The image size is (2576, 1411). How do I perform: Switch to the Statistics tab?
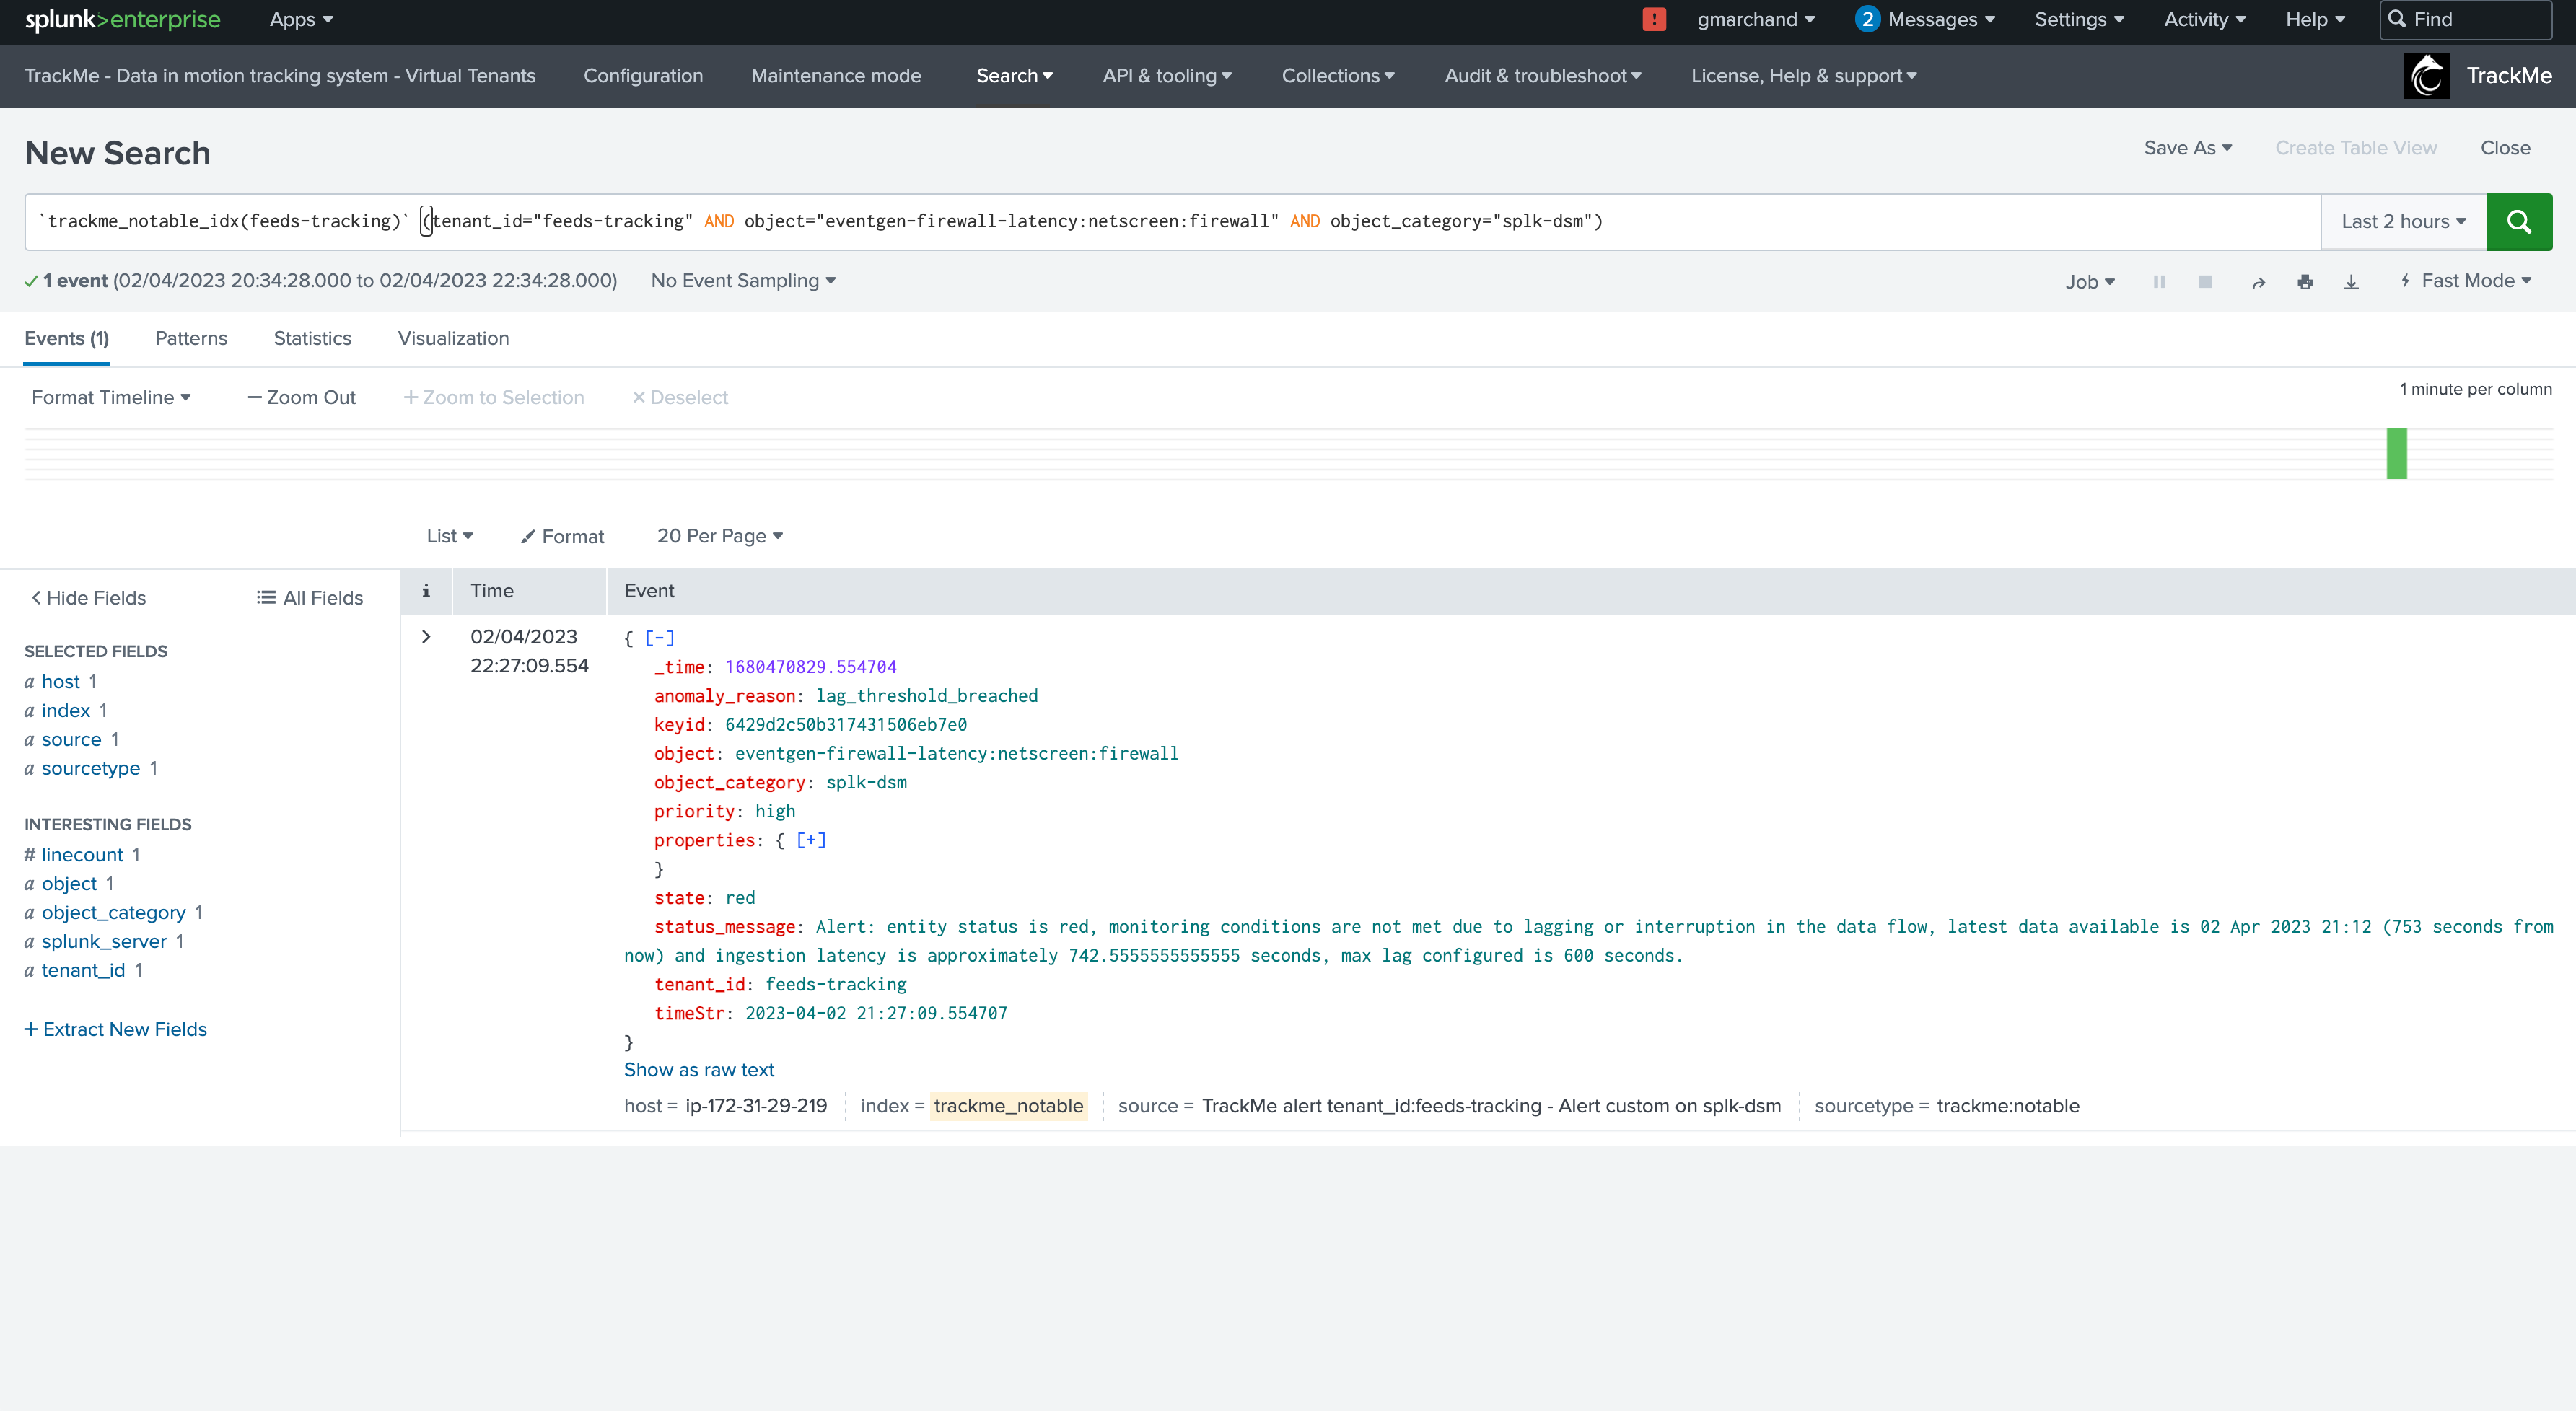pyautogui.click(x=312, y=338)
